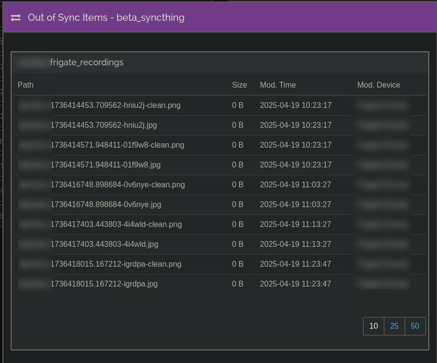Click size 0 B in igrdpa-clean.png row
This screenshot has width=437, height=363.
[x=238, y=264]
